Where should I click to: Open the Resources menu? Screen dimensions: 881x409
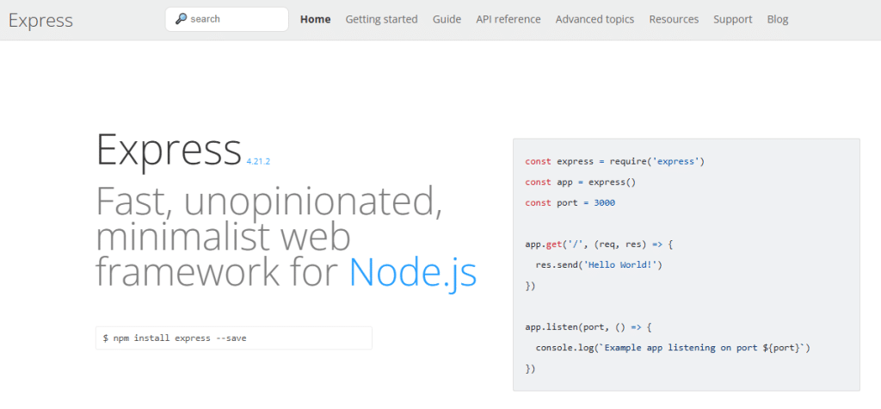click(674, 19)
